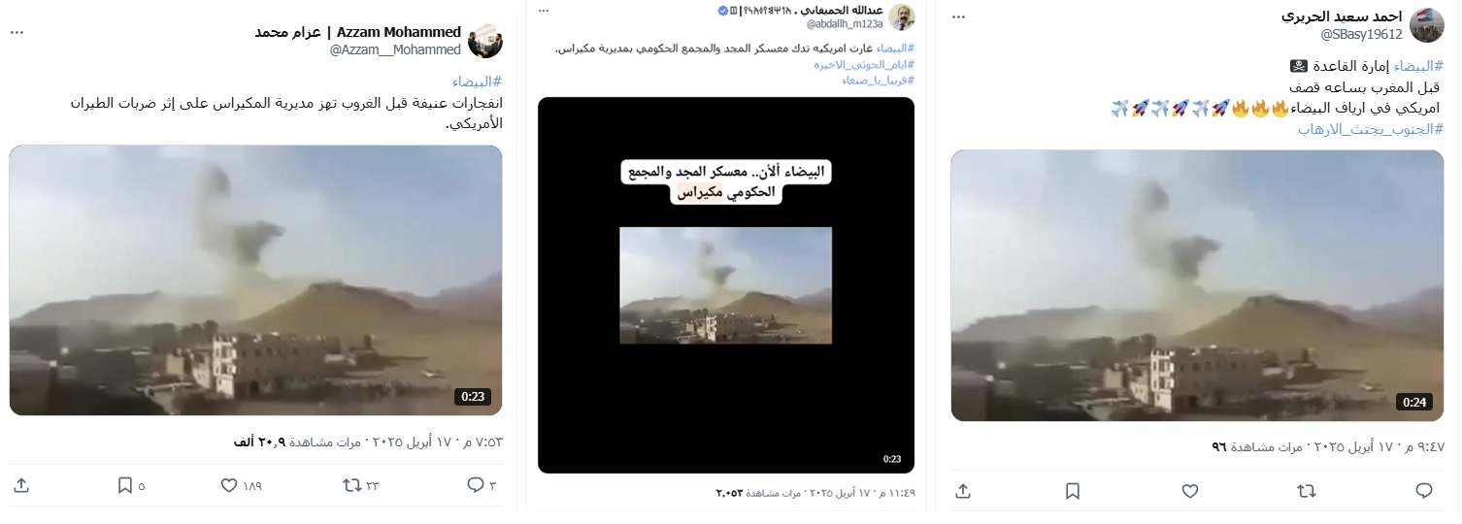Viewport: 1462px width, 524px height.
Task: Play the 0:23 video in Azzam Mohammed tweet
Action: click(x=255, y=280)
